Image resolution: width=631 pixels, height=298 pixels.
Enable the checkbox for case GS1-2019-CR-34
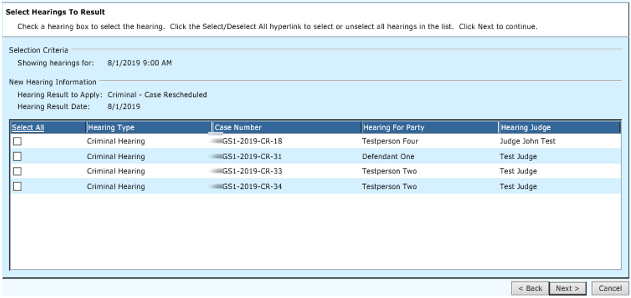[x=18, y=186]
